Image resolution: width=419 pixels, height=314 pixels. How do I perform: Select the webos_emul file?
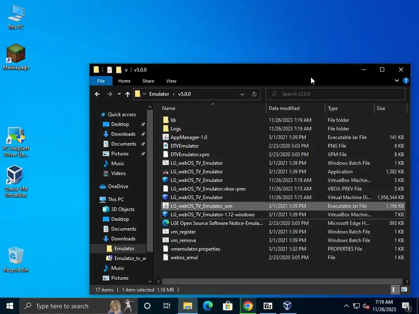[x=283, y=258]
